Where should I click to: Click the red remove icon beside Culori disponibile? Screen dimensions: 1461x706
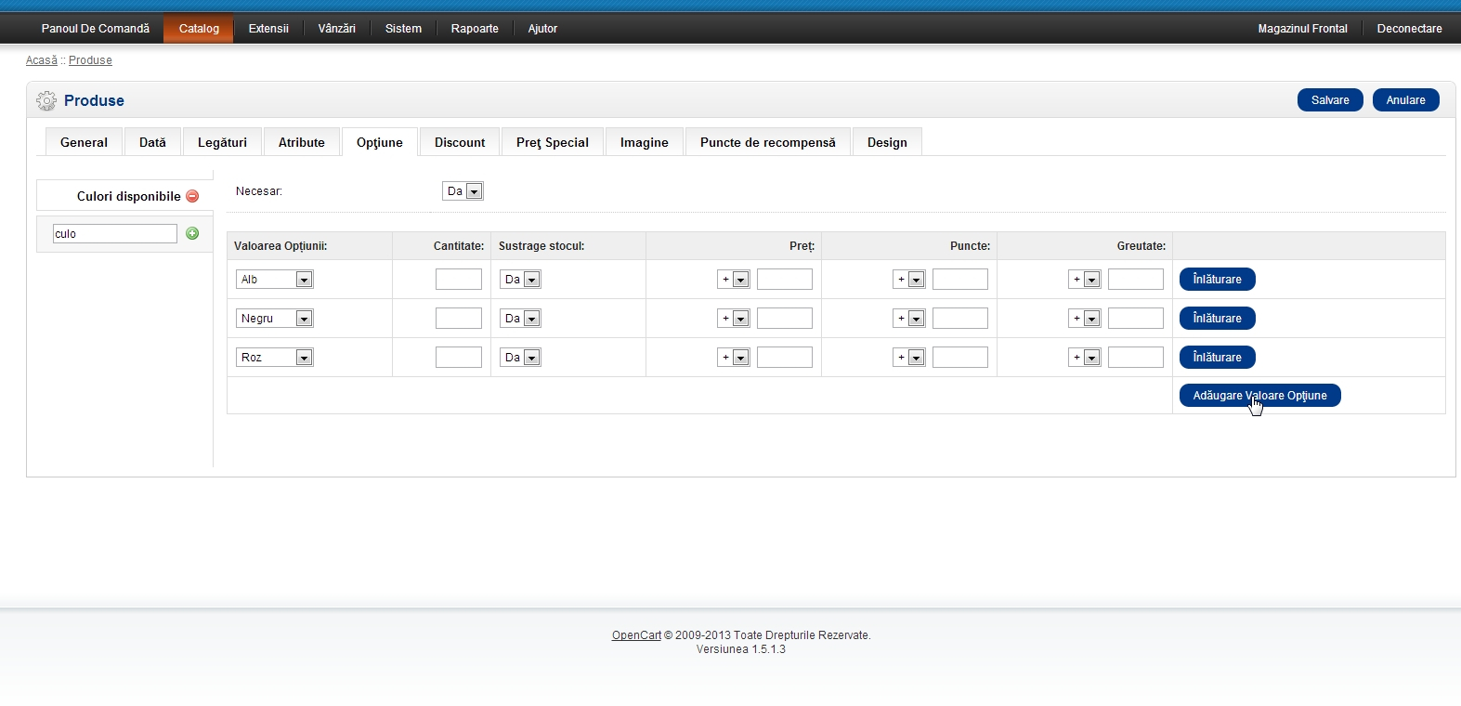click(192, 196)
